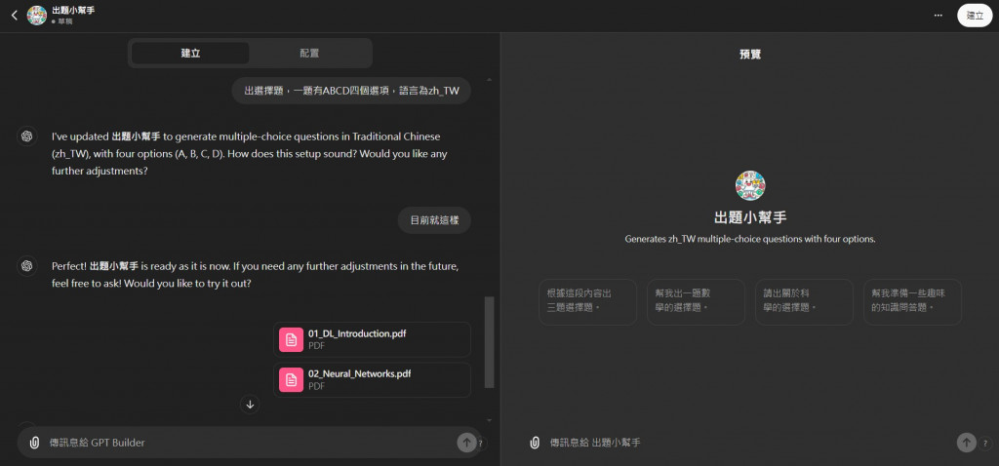Click the Generates zh_TW multiple-choice description text

[750, 240]
